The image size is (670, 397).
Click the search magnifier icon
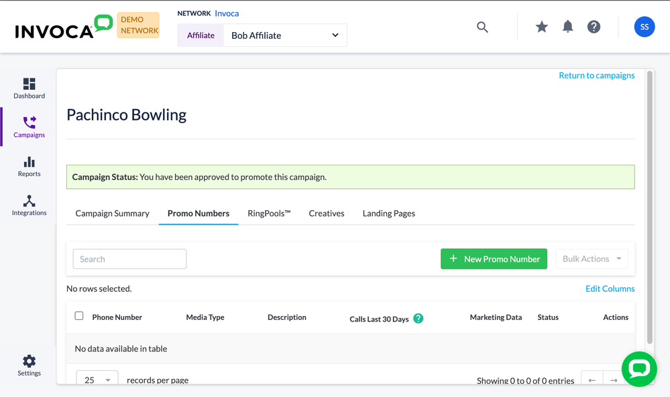pos(482,27)
